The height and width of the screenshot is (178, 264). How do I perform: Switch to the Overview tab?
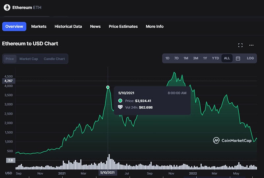(x=14, y=26)
